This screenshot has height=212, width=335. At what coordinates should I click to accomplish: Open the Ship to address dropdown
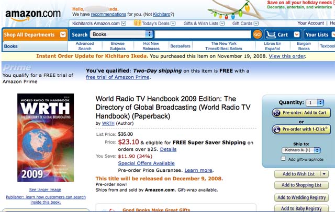(x=301, y=150)
